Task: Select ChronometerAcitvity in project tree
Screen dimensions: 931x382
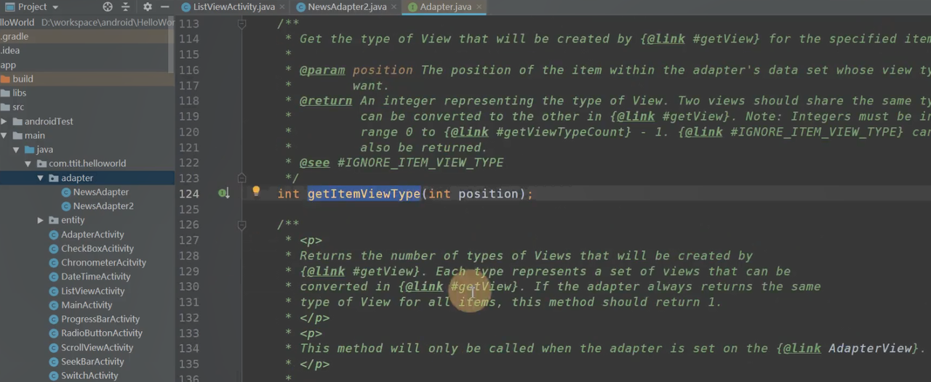Action: [x=103, y=263]
